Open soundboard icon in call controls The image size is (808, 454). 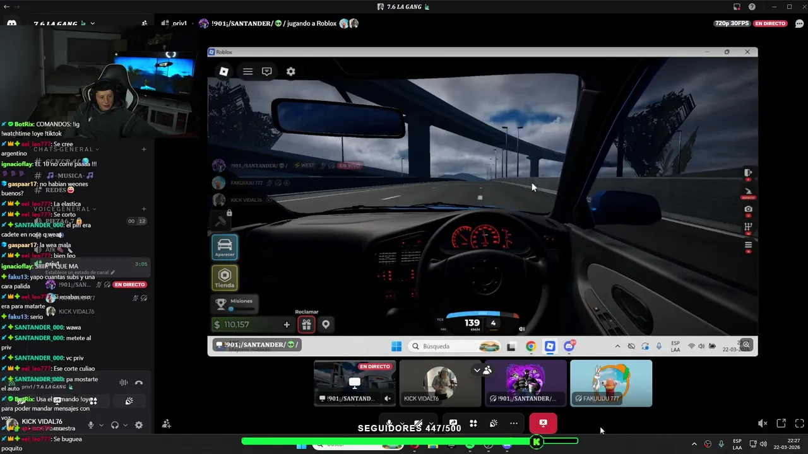[494, 424]
